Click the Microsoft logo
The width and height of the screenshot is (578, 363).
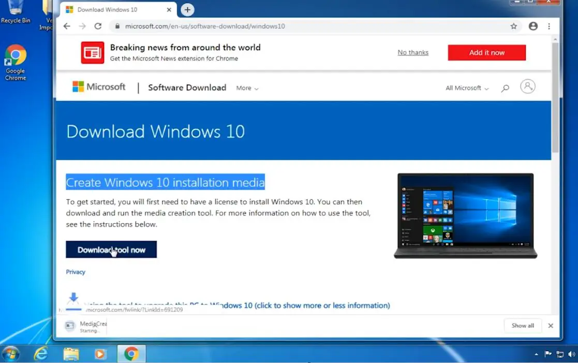(x=99, y=87)
